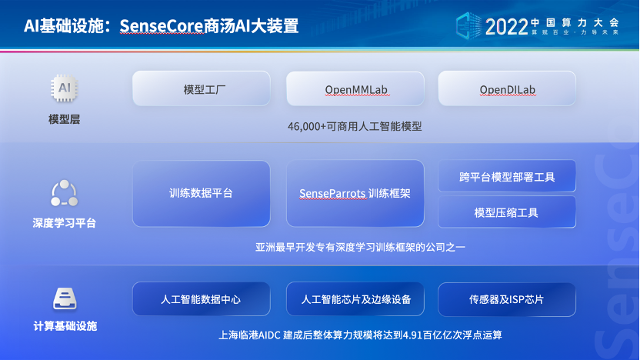This screenshot has width=640, height=360.
Task: Click the SenseParrots 训练框架 box
Action: (355, 194)
